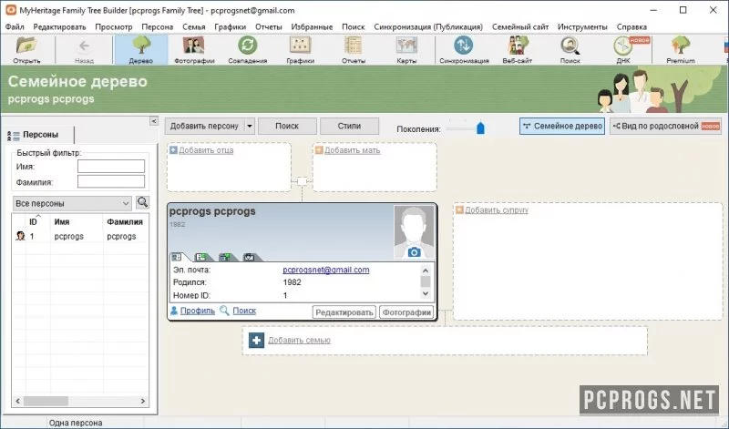Viewport: 729px width, 429px height.
Task: Click the person icon in row 1
Action: 20,236
